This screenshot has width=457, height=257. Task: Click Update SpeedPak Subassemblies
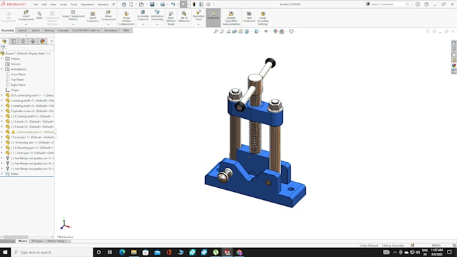(x=231, y=18)
